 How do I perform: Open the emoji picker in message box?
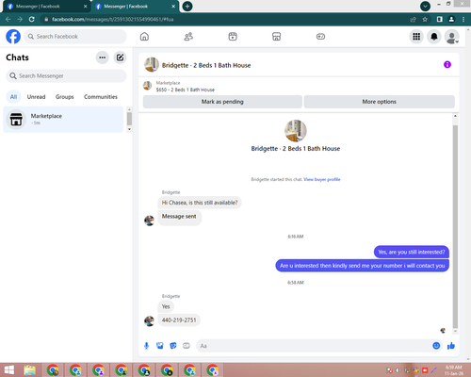point(436,346)
